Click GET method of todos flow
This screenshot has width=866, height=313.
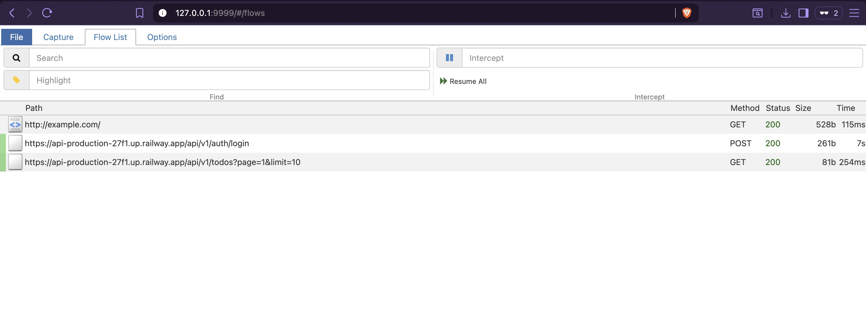point(738,162)
